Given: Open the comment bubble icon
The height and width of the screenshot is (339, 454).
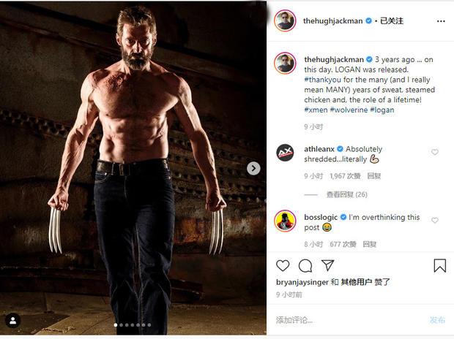Looking at the screenshot, I should 305,266.
